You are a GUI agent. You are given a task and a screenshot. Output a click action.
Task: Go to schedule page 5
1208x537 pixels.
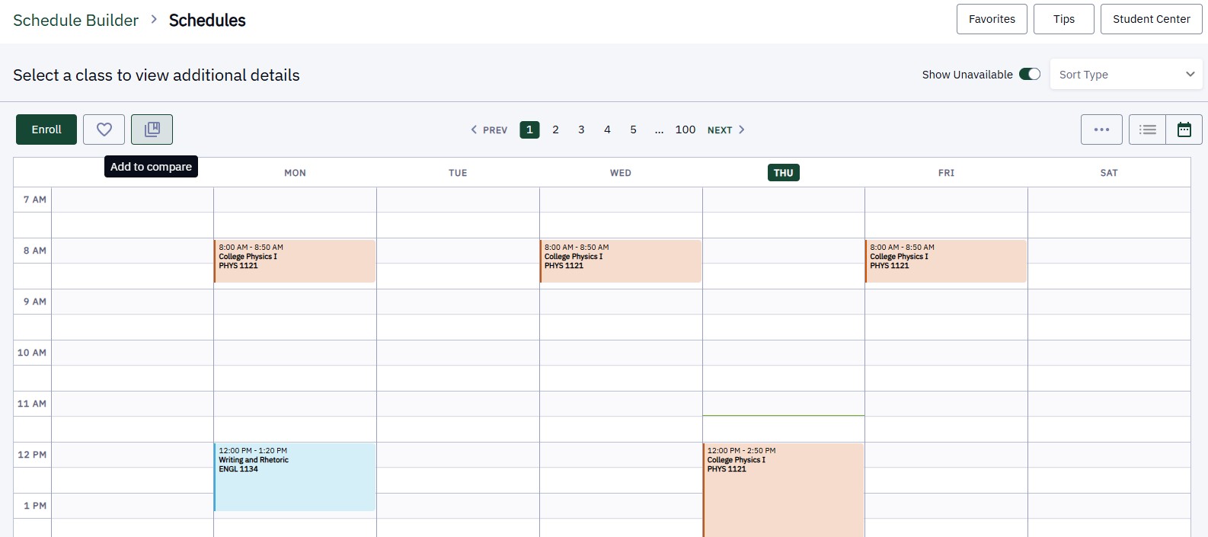click(x=633, y=129)
